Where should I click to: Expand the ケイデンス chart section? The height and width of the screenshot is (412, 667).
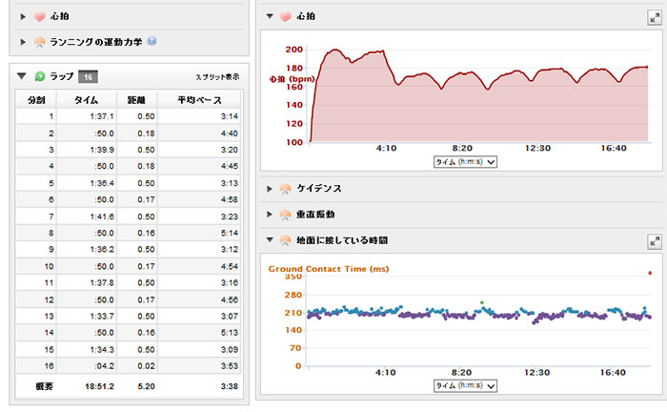coord(270,189)
